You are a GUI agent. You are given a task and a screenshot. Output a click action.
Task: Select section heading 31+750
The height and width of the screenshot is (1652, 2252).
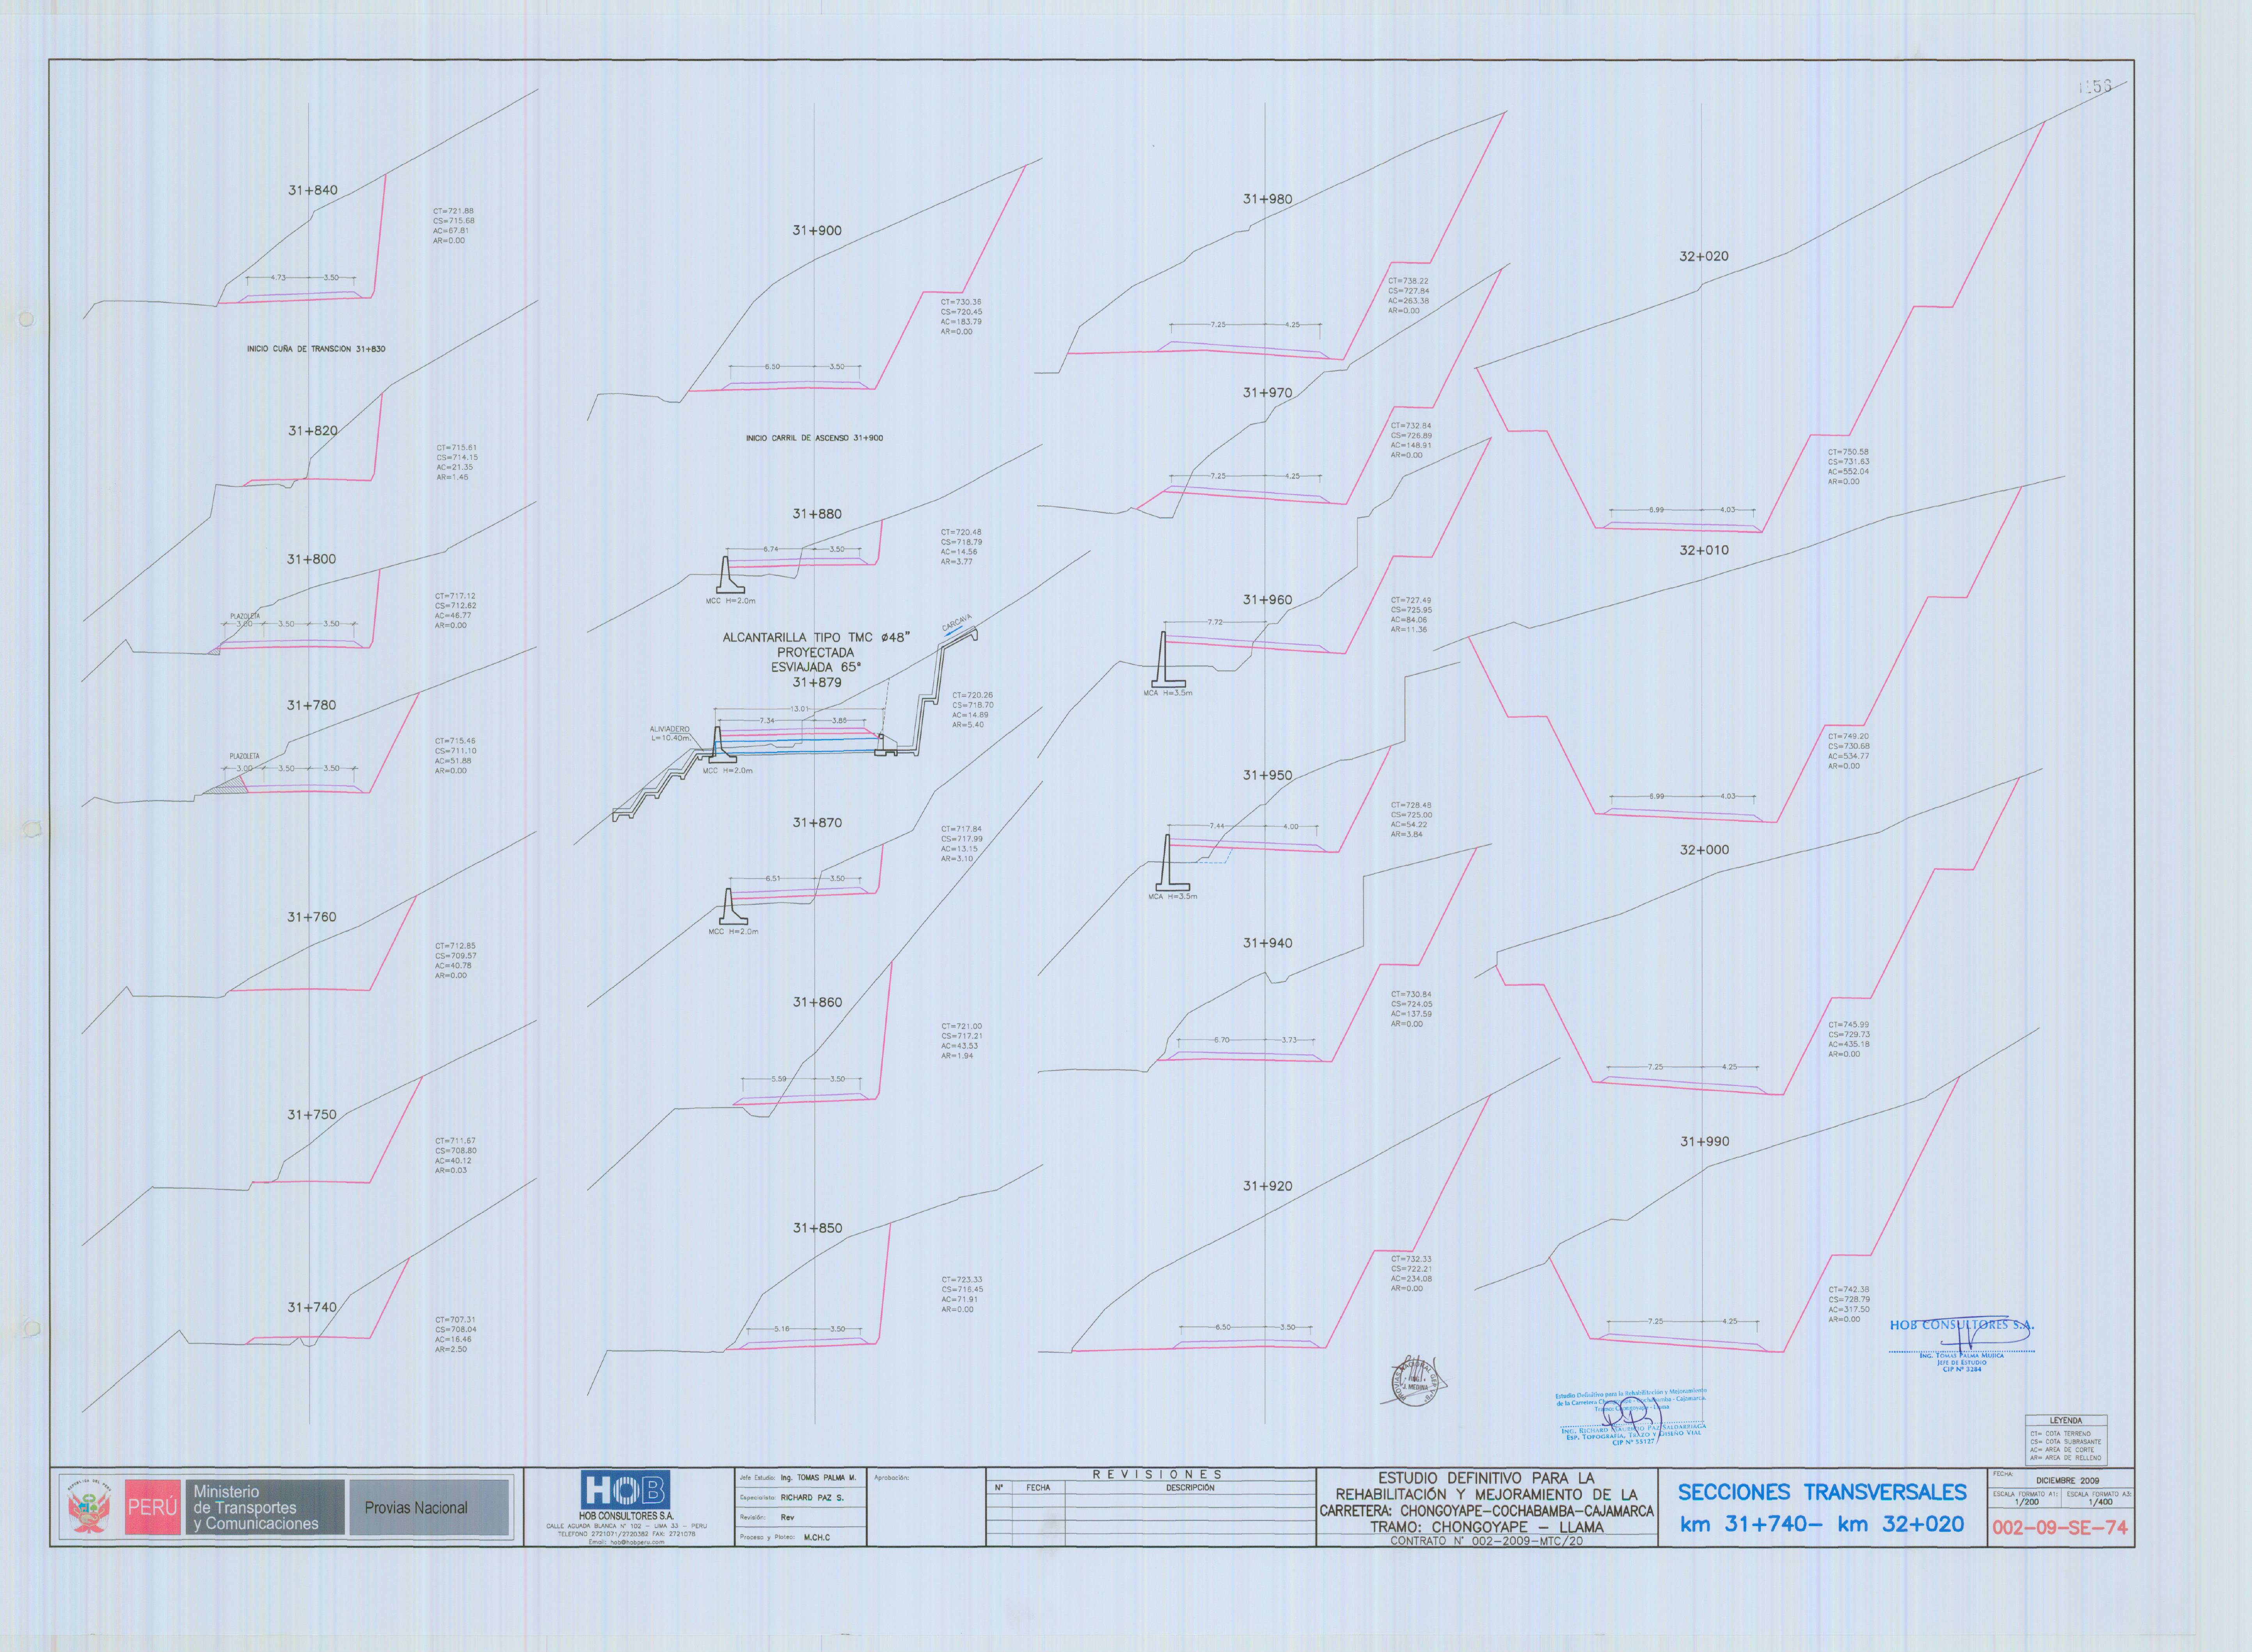pyautogui.click(x=312, y=1115)
